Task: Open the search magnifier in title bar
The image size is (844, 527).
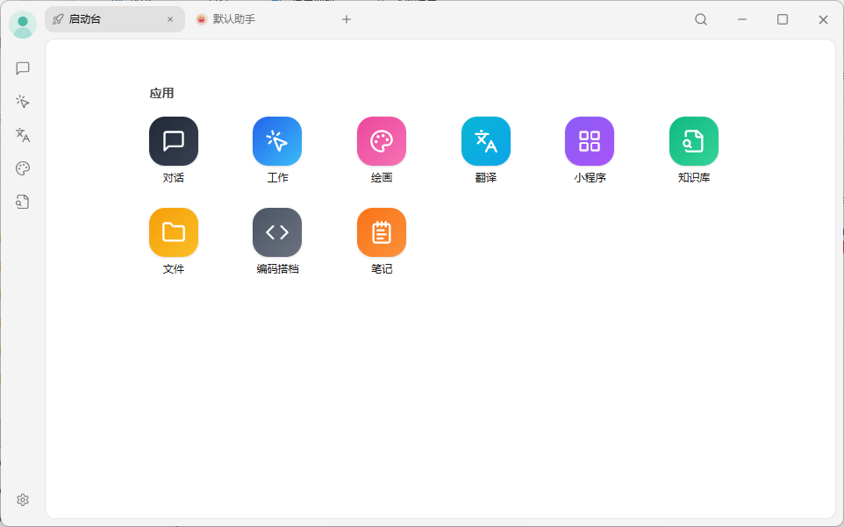Action: tap(701, 19)
